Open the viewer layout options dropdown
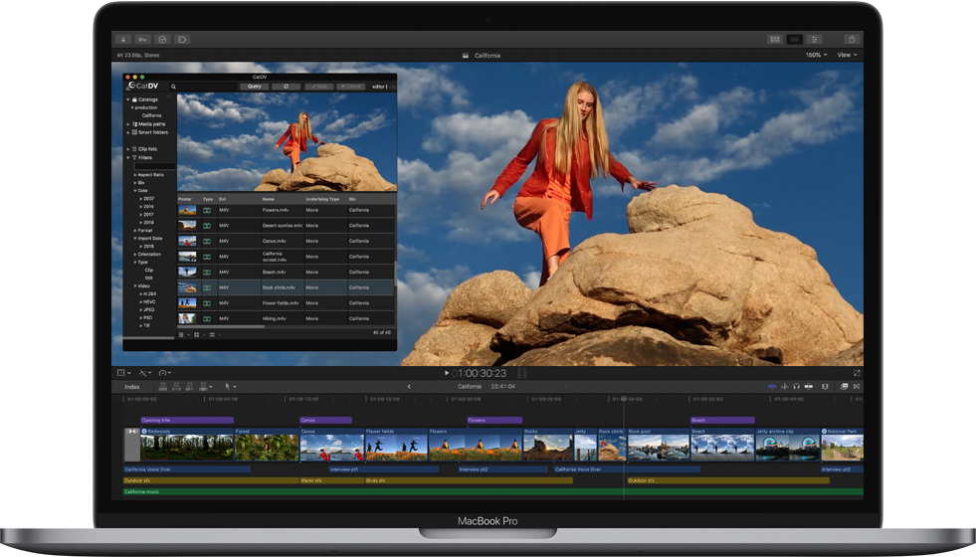Image resolution: width=976 pixels, height=557 pixels. point(124,373)
